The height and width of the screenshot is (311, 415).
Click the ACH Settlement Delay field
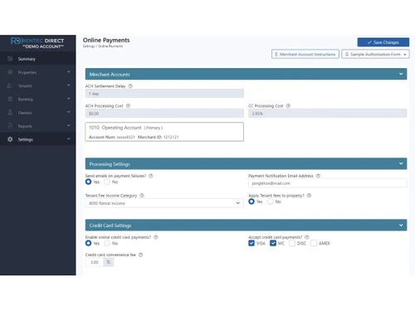pyautogui.click(x=164, y=94)
